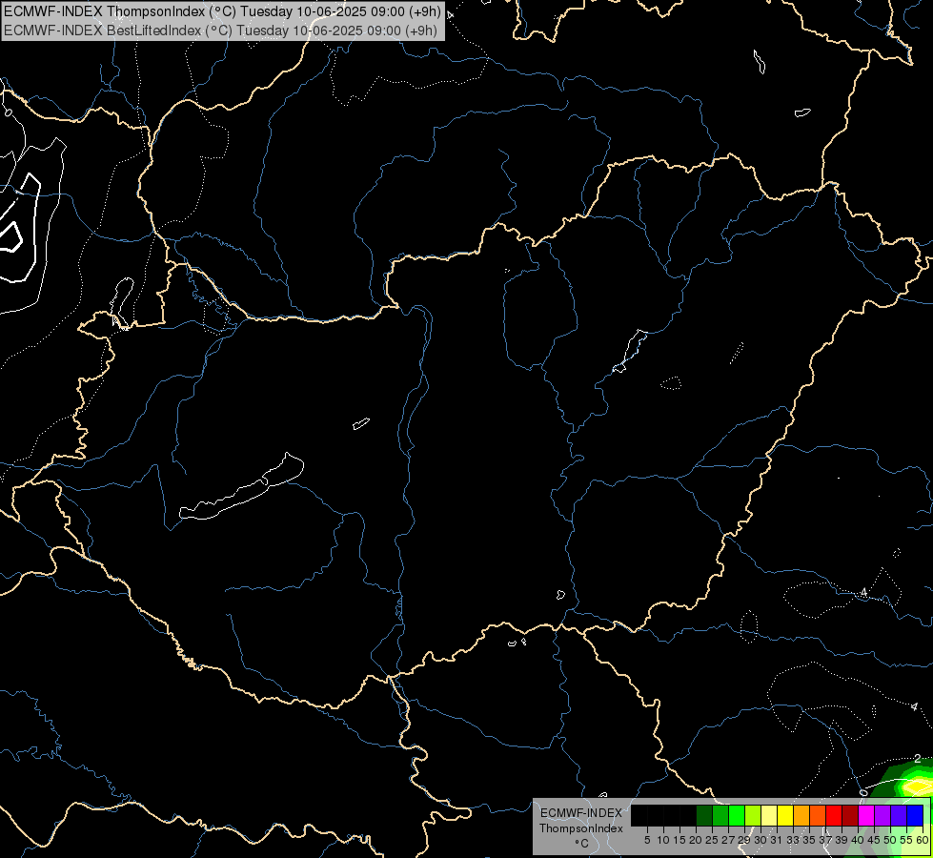Select the ThompsonIndex label in the legend
Image resolution: width=933 pixels, height=858 pixels.
coord(581,828)
